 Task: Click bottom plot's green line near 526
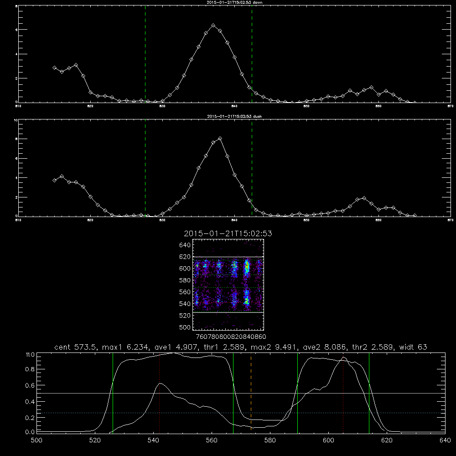coord(113,393)
